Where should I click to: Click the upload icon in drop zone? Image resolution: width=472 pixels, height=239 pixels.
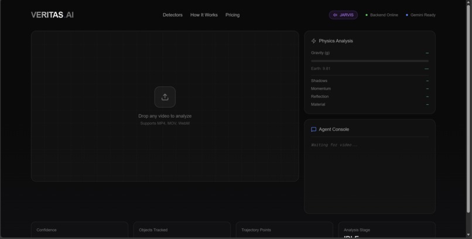(x=165, y=97)
